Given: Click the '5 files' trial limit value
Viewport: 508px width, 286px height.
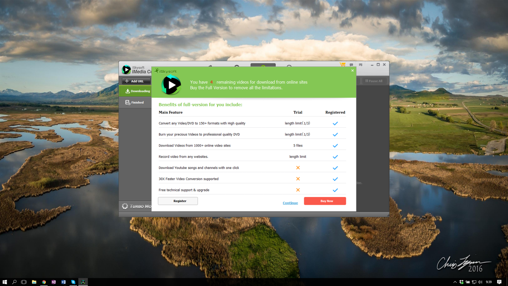Looking at the screenshot, I should pos(298,146).
